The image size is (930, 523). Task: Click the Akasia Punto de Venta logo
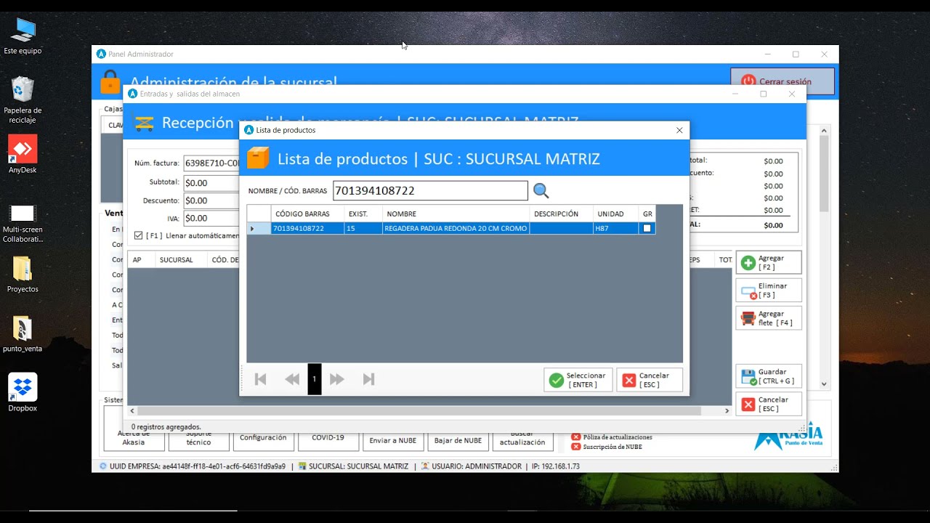point(788,436)
